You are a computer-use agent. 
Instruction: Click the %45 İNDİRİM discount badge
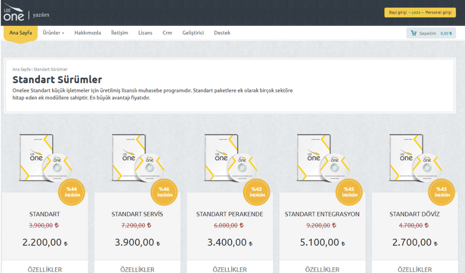(x=349, y=192)
